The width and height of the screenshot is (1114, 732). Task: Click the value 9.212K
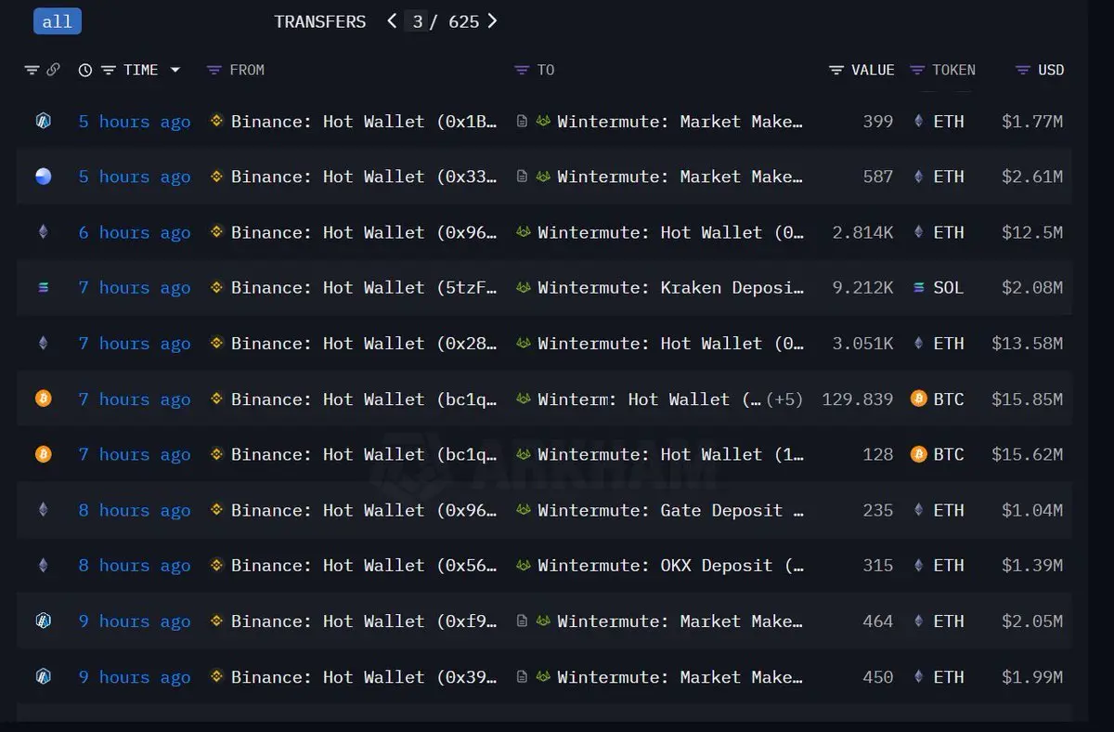pyautogui.click(x=863, y=288)
